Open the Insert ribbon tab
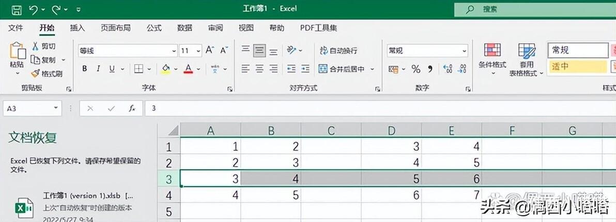 (x=78, y=28)
